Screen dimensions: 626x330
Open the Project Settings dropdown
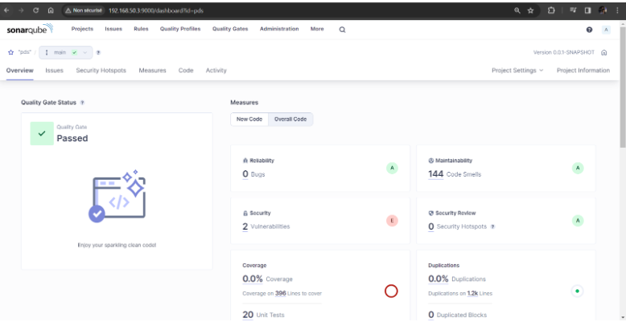pos(517,71)
